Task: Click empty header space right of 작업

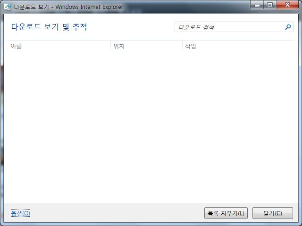Action: [x=246, y=46]
